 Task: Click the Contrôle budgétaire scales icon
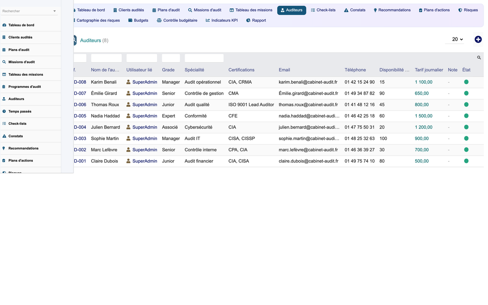point(159,20)
